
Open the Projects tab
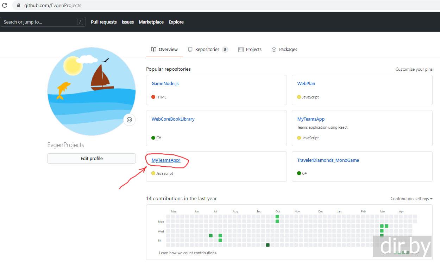click(x=250, y=50)
